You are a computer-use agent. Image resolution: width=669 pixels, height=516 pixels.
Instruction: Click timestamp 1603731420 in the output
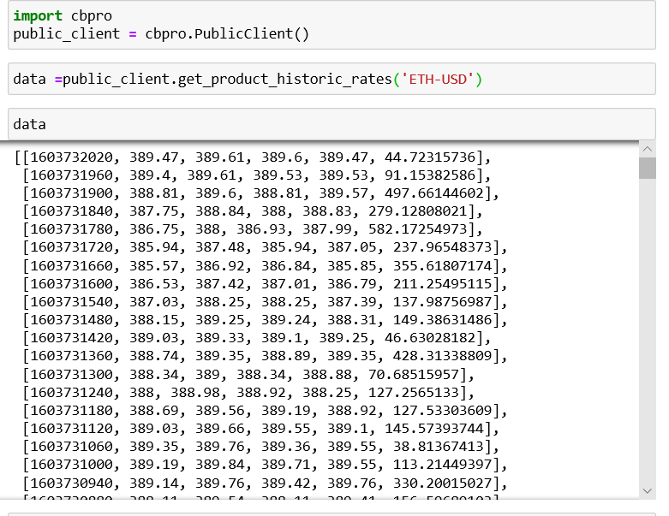click(x=71, y=338)
